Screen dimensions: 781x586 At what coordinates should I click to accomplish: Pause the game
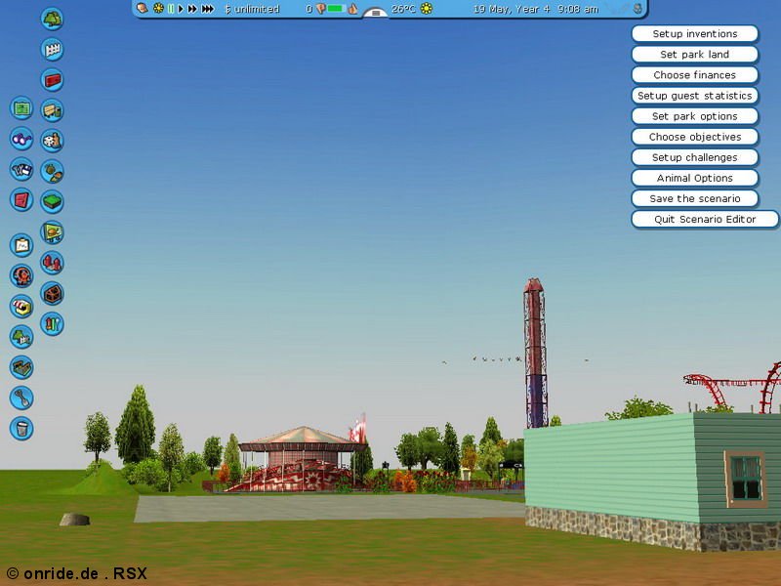click(x=171, y=9)
